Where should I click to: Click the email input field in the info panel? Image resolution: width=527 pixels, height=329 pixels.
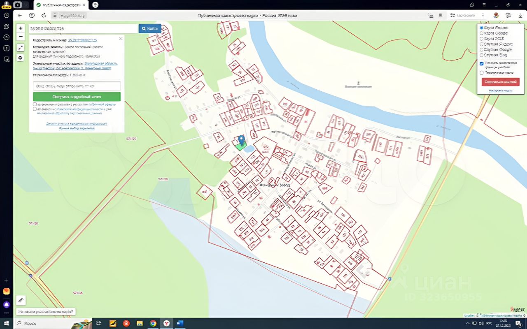[77, 86]
